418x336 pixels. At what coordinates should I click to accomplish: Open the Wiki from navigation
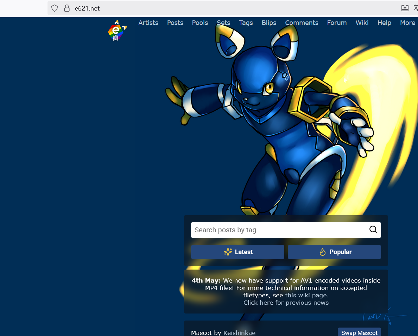tap(362, 23)
